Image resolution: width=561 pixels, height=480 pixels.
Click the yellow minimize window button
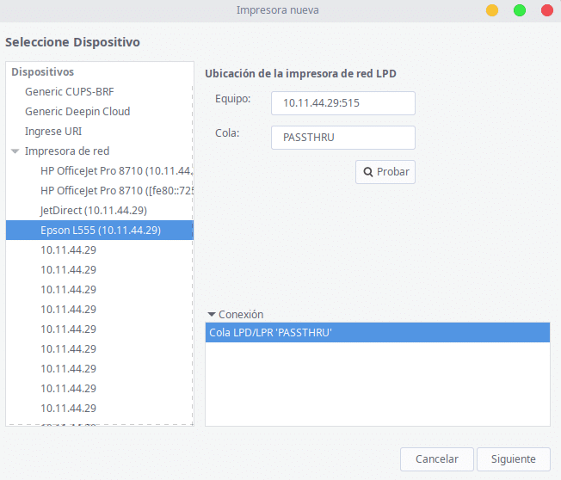point(492,10)
